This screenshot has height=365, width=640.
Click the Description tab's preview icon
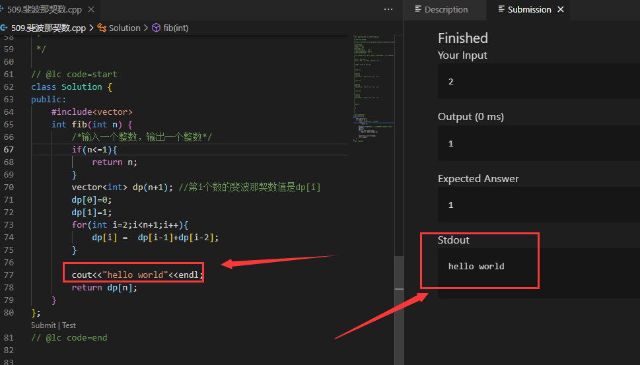coord(417,9)
